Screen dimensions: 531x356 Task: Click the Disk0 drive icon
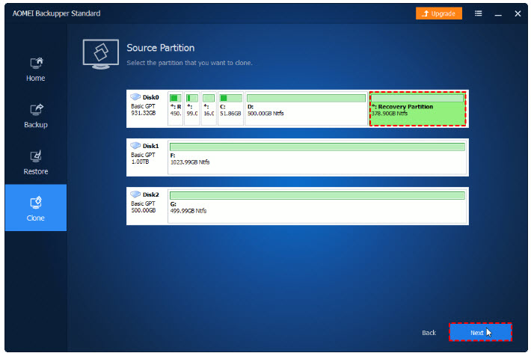(x=135, y=97)
